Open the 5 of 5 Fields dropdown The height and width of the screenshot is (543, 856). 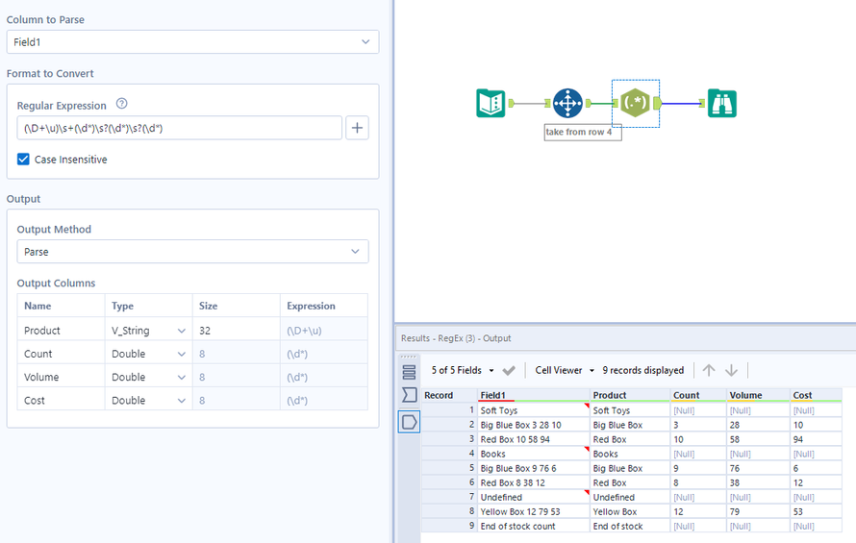463,371
